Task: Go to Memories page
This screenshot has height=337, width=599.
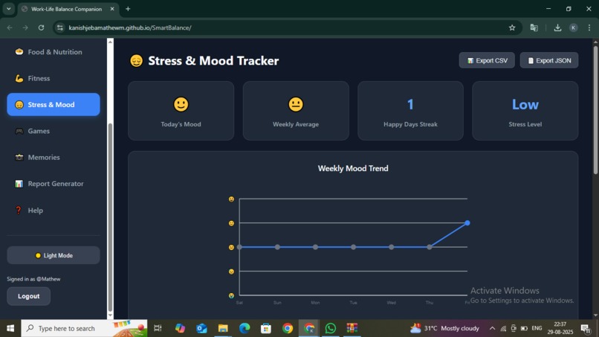Action: click(x=53, y=157)
